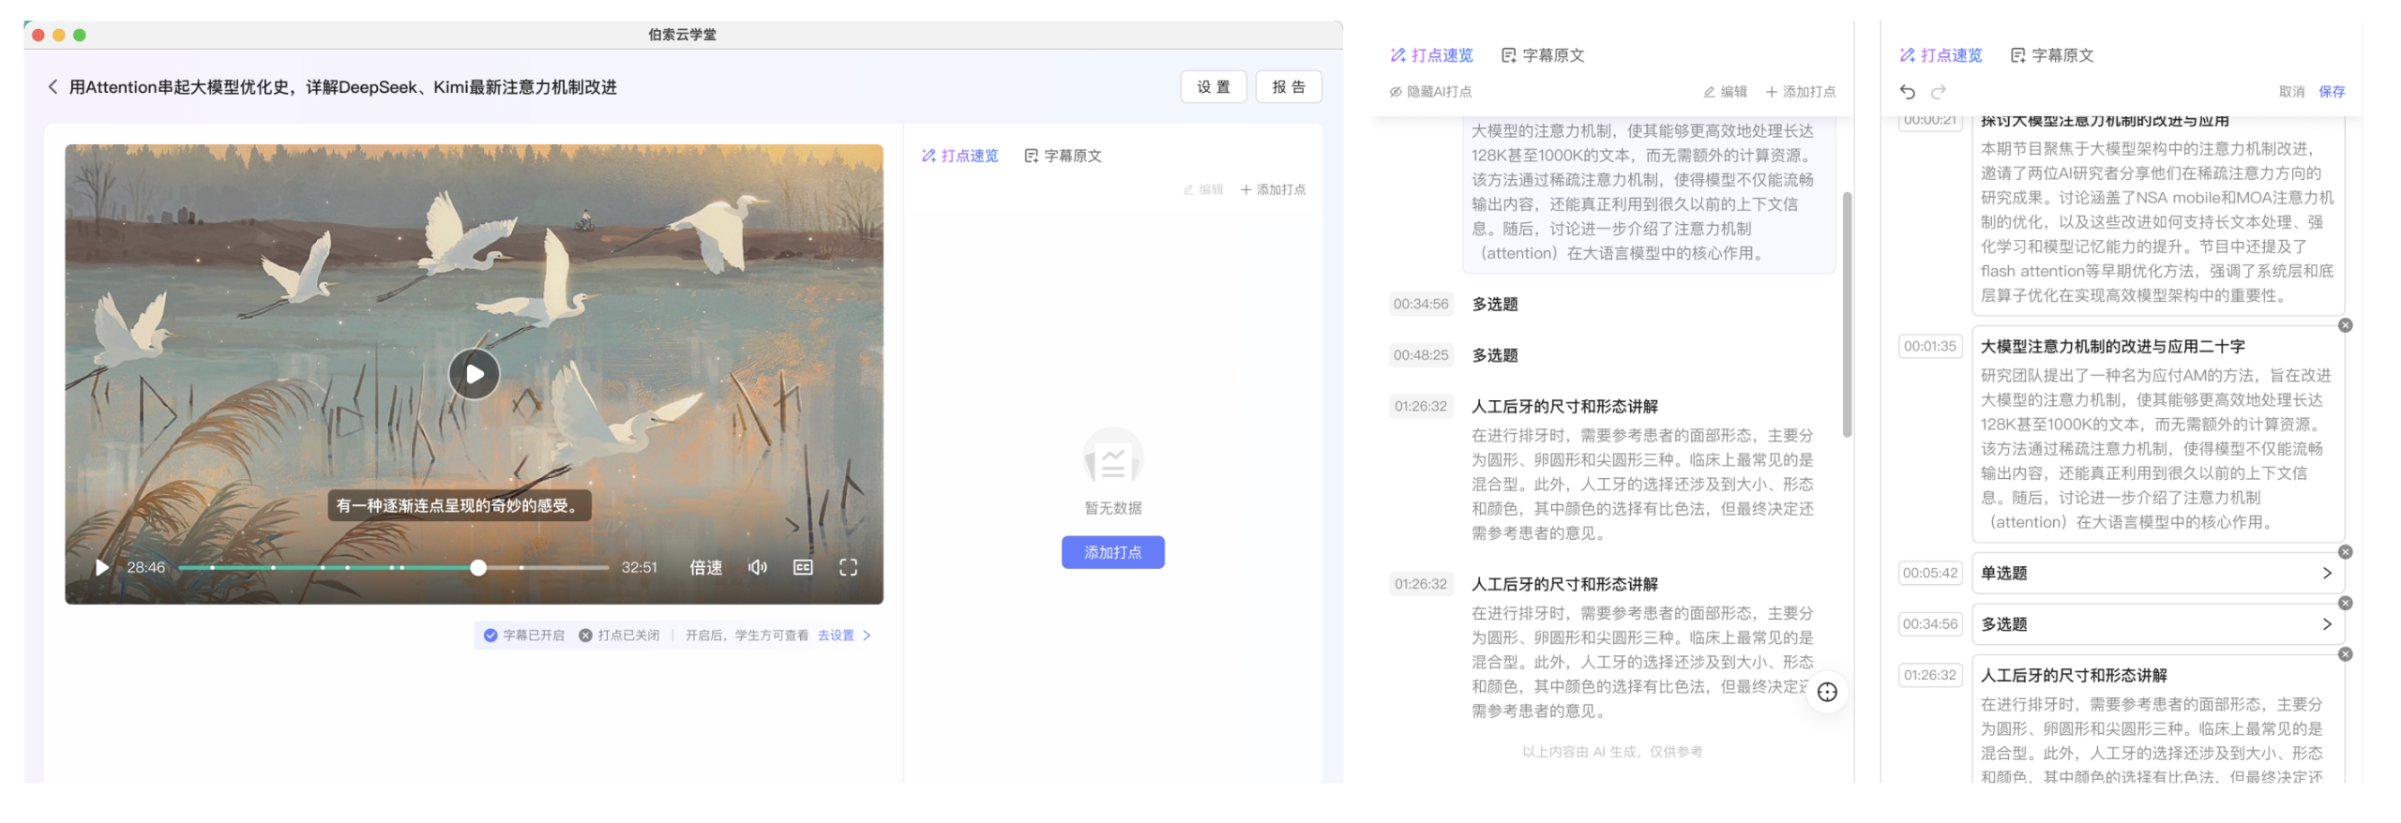Toggle the CC subtitles icon
This screenshot has width=2401, height=823.
[803, 567]
